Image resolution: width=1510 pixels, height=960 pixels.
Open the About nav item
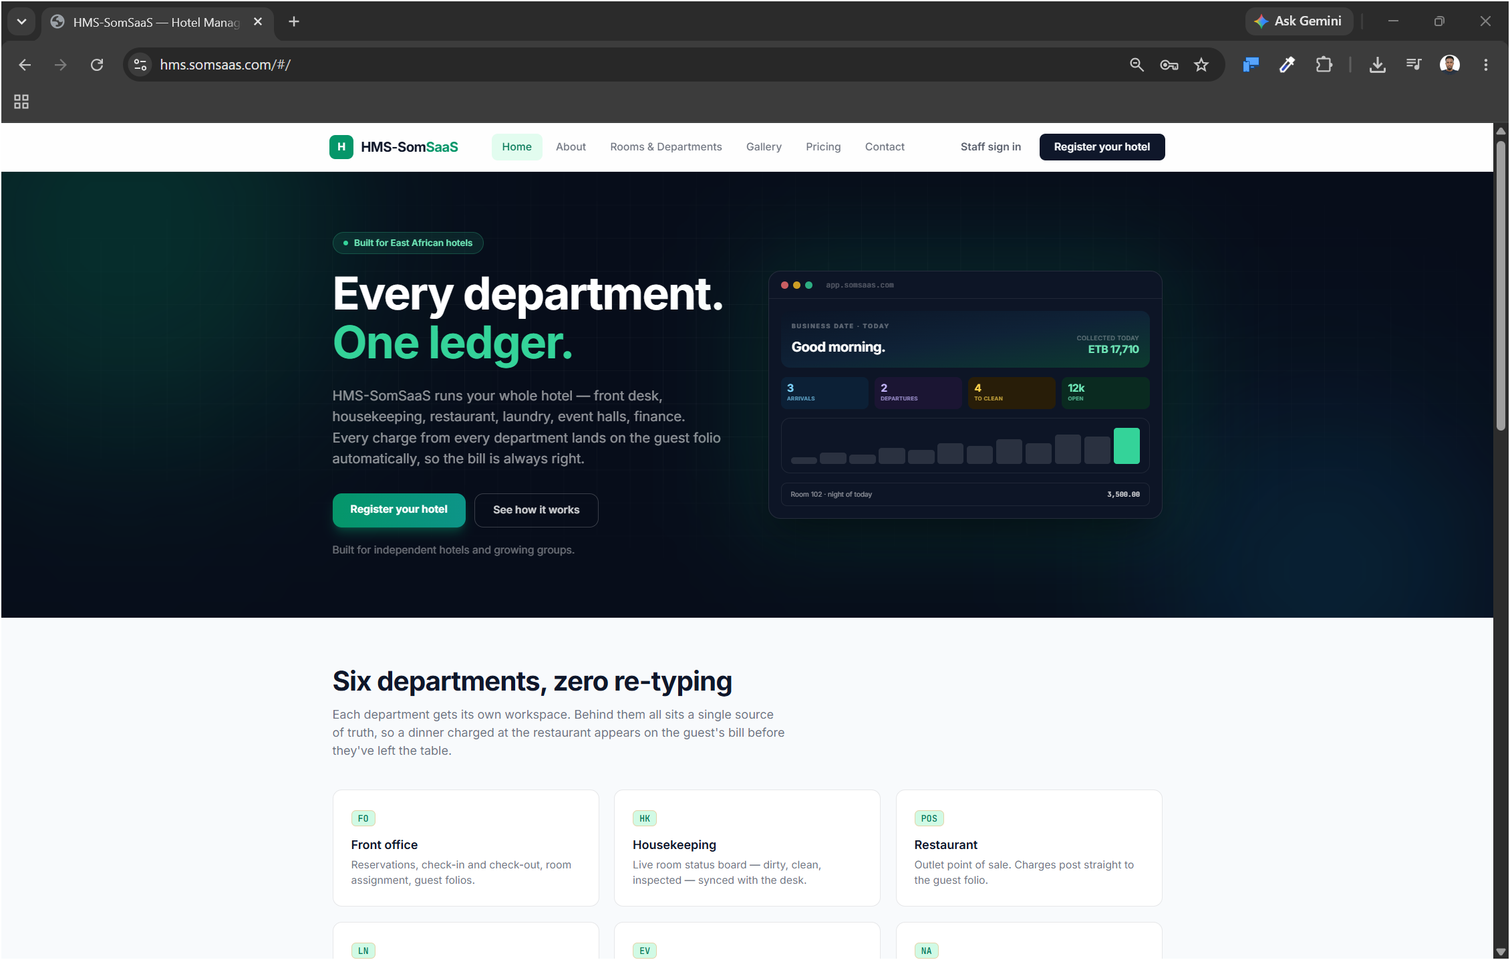[x=571, y=147]
